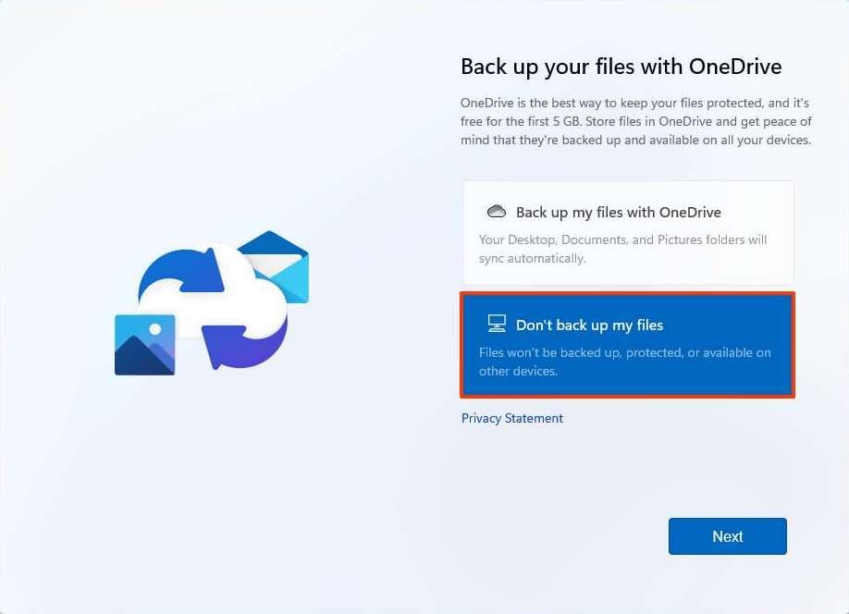Click the "sync automatically." line in first option
Viewport: 849px width, 614px height.
[532, 259]
